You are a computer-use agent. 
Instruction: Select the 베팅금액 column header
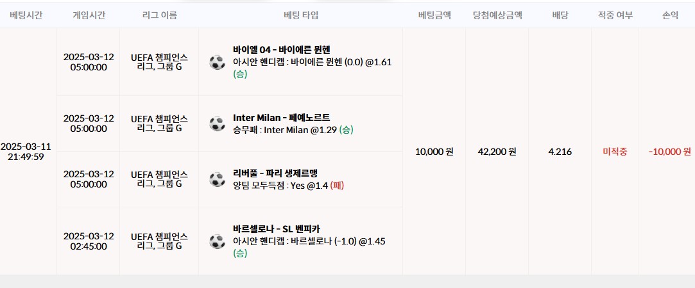coord(434,15)
